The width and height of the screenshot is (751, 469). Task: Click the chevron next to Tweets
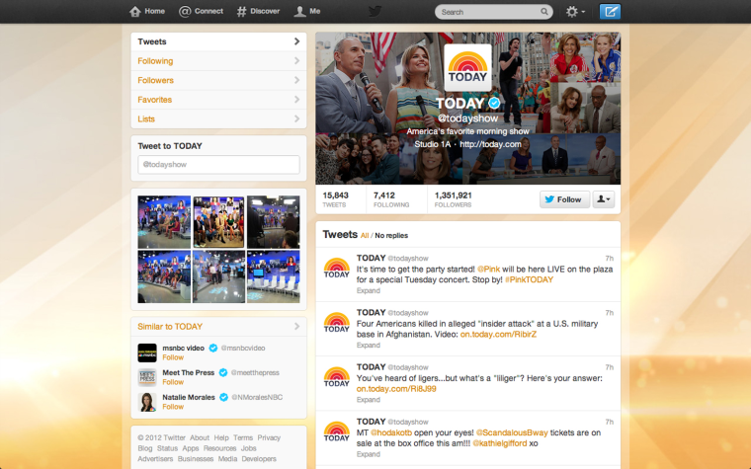(x=297, y=41)
